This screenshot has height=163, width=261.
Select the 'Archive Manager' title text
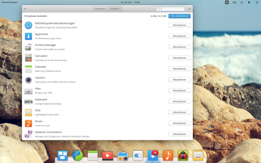click(x=45, y=45)
